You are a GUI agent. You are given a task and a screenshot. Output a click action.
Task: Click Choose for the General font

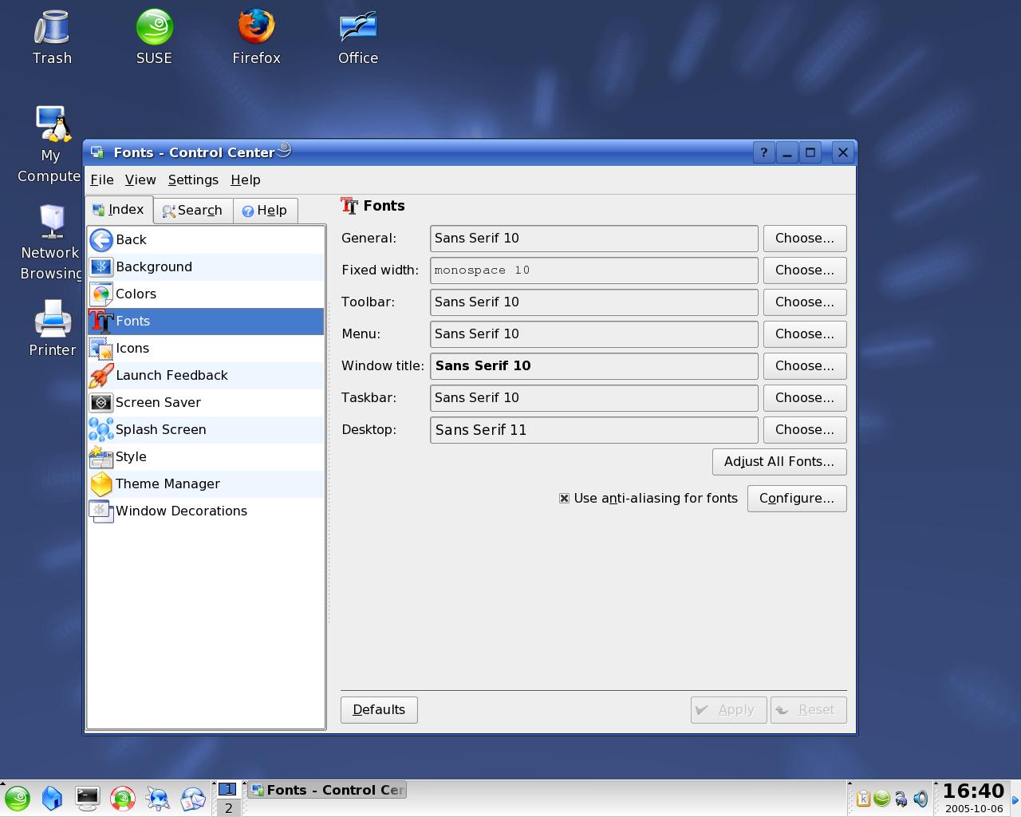805,238
